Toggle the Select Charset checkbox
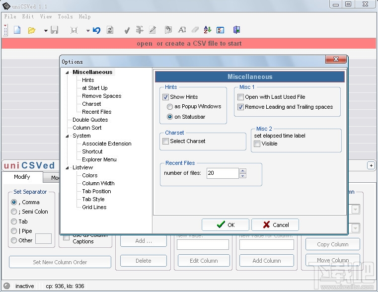The width and height of the screenshot is (378, 292). [165, 141]
